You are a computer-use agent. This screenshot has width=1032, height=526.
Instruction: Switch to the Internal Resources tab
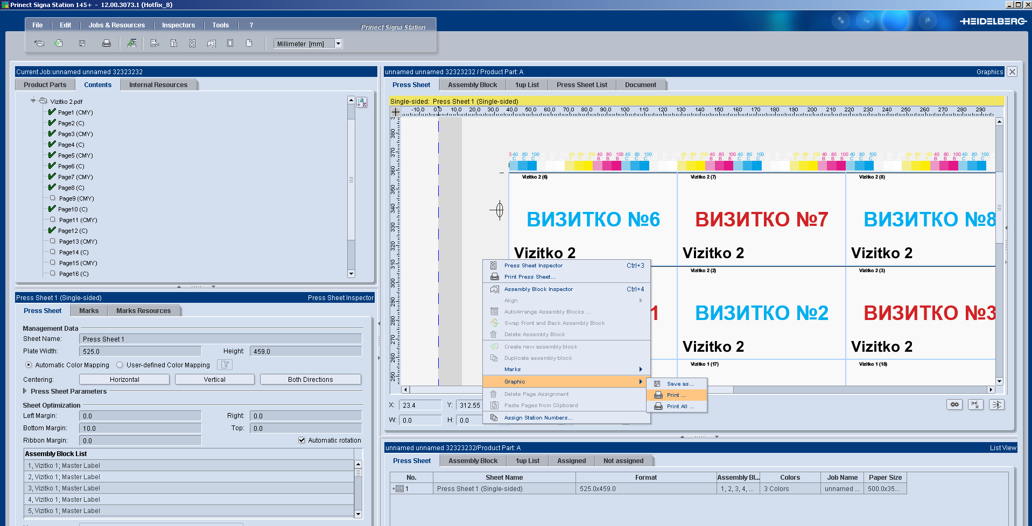point(158,85)
